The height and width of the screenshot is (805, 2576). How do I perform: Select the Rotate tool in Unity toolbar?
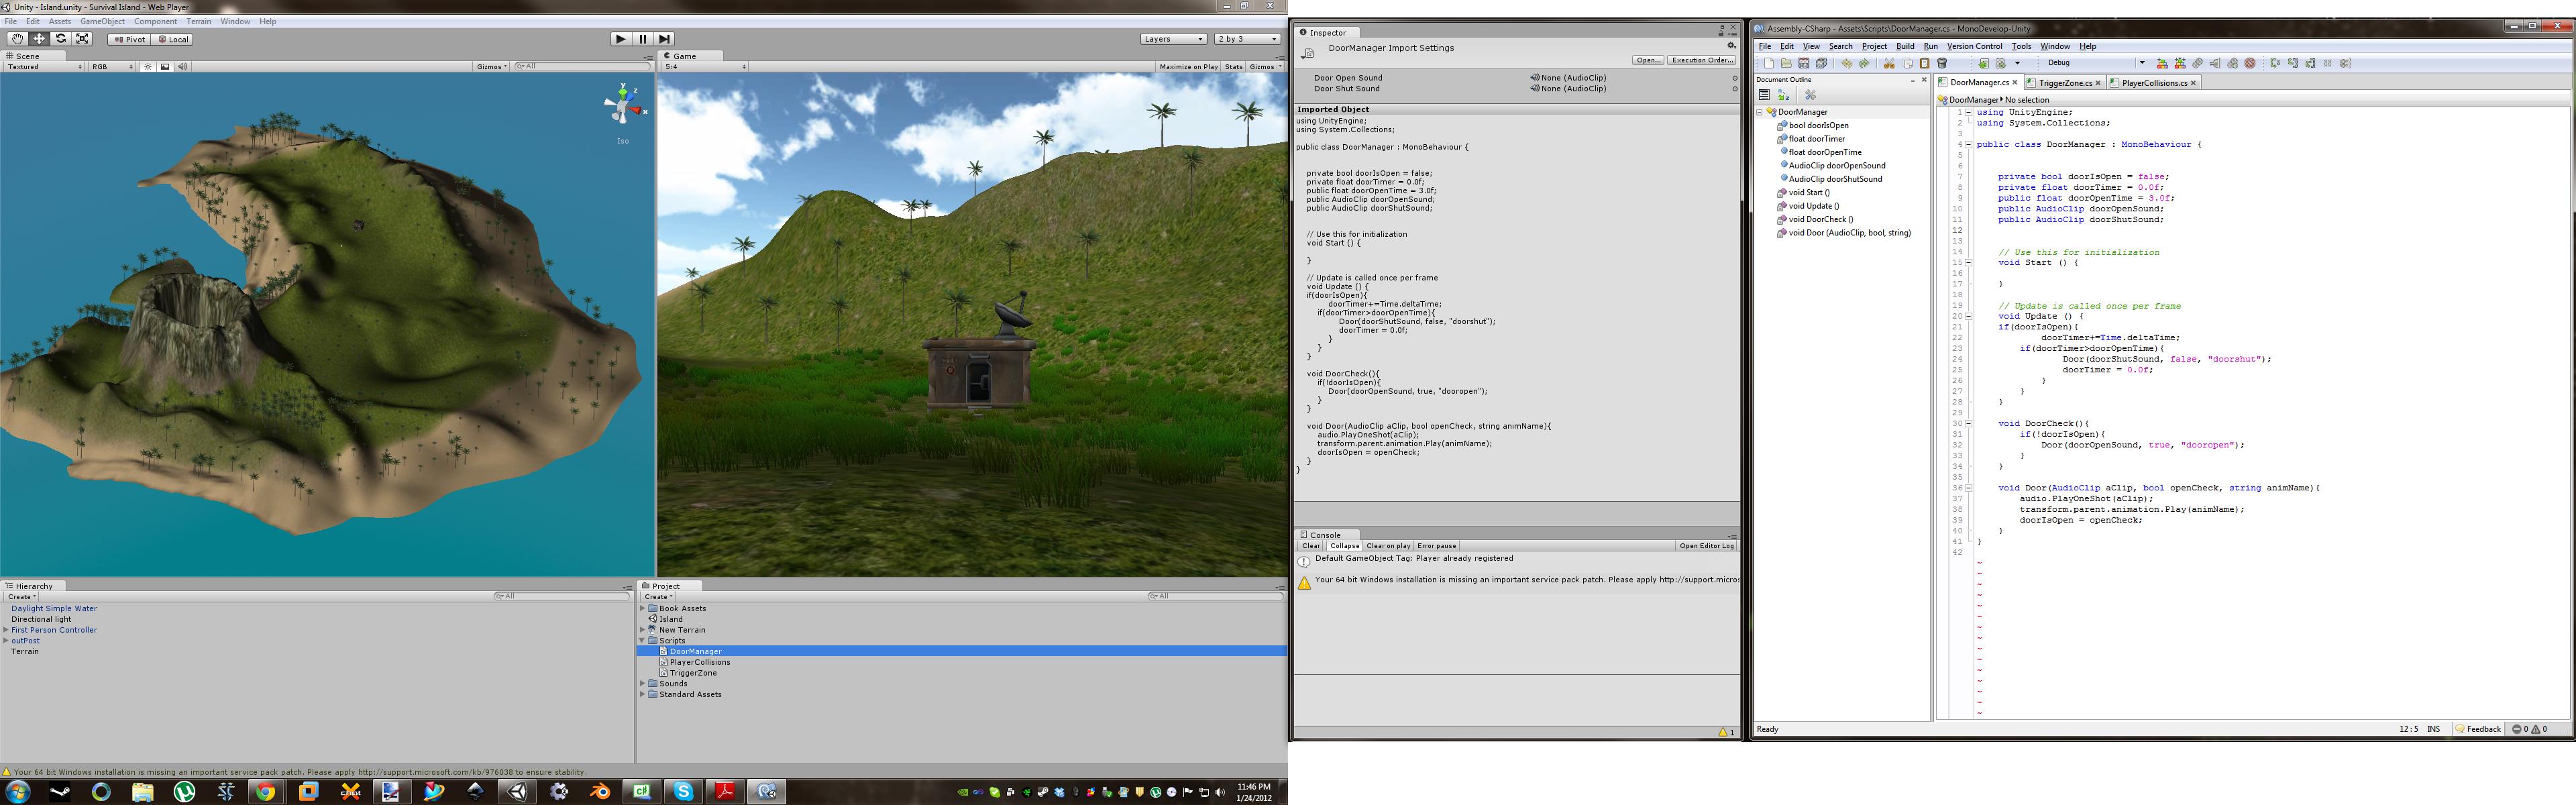coord(61,39)
